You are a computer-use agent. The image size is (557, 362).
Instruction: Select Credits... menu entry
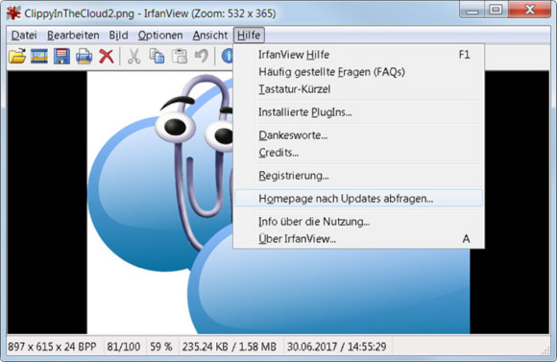pos(359,153)
